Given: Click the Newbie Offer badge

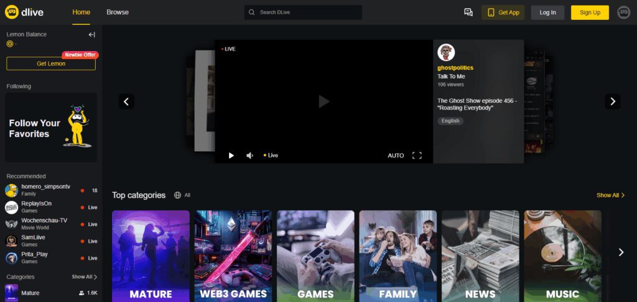Looking at the screenshot, I should (80, 55).
